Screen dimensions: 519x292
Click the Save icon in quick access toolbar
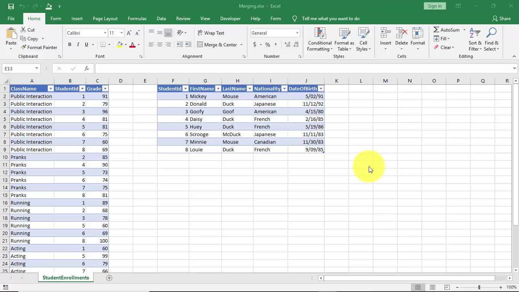click(11, 6)
